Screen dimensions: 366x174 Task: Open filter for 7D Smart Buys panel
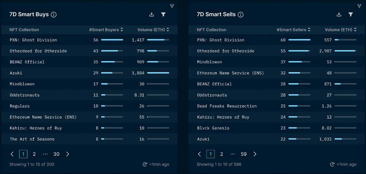[163, 14]
